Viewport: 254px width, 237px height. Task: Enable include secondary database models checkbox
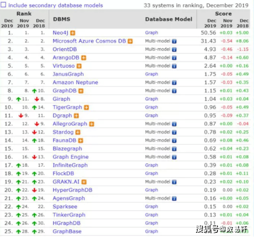click(x=3, y=5)
